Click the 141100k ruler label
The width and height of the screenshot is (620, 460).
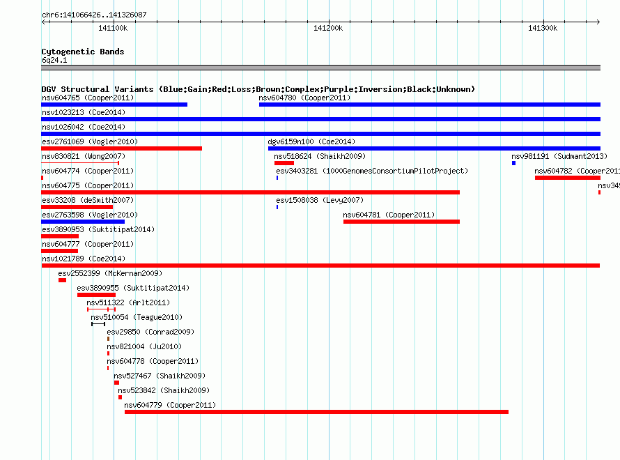(113, 28)
